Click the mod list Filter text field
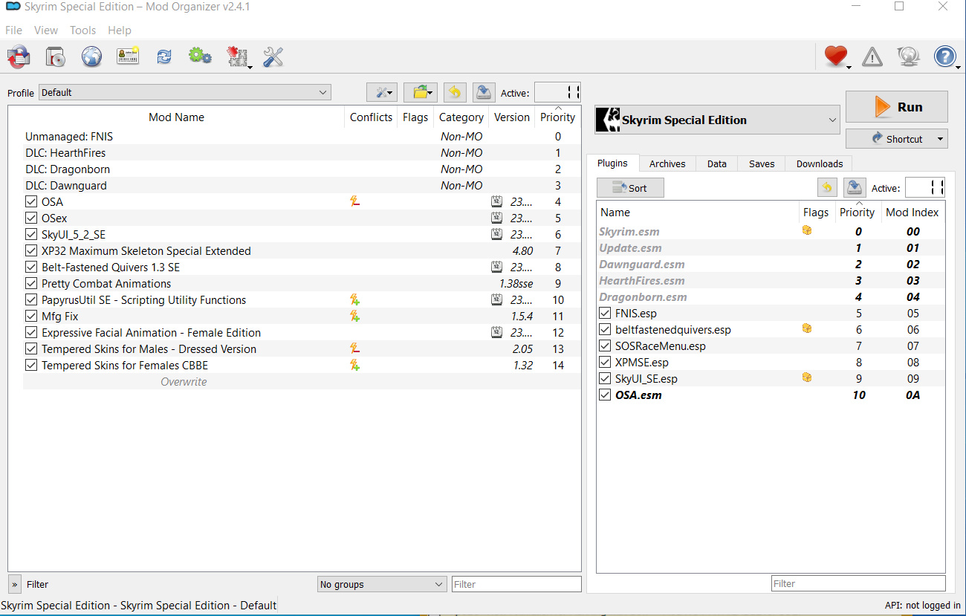Viewport: 966px width, 616px height. [x=516, y=584]
